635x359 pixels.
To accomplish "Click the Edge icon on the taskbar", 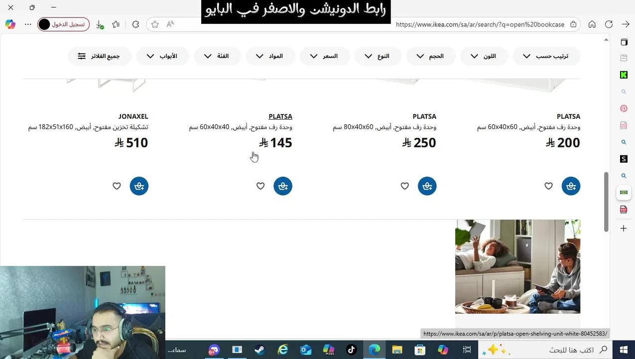I will pyautogui.click(x=374, y=350).
